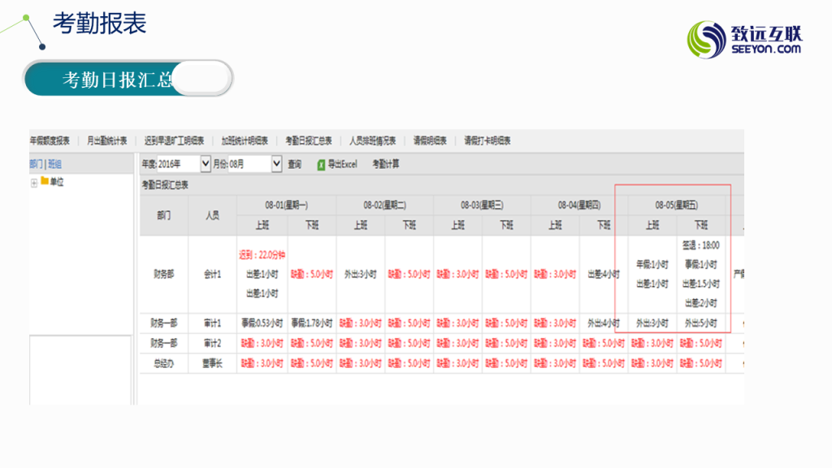Open the 月份 08月 month dropdown
Image resolution: width=832 pixels, height=468 pixels.
[x=276, y=164]
